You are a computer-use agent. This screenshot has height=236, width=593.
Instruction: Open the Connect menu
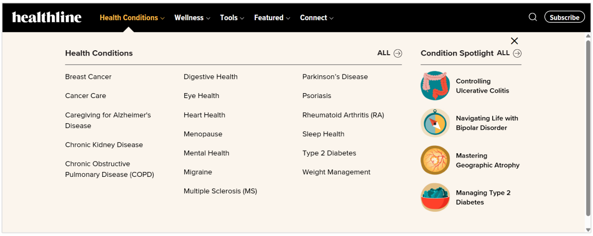point(317,18)
